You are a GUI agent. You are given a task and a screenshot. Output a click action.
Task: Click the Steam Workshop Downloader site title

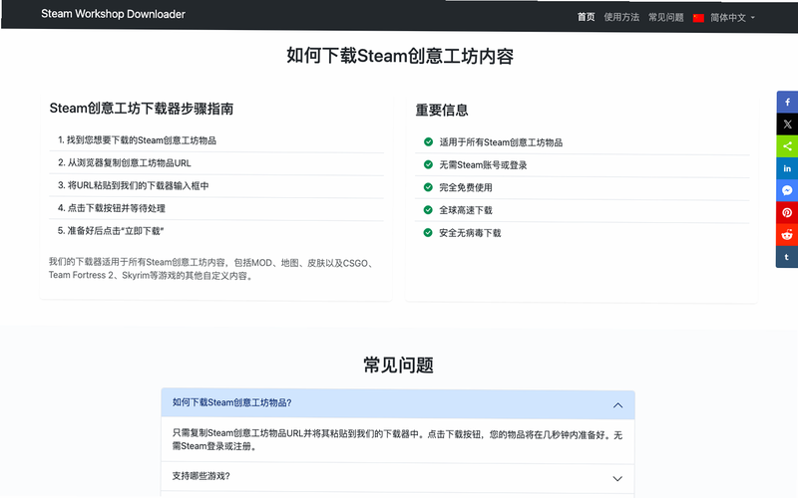113,14
